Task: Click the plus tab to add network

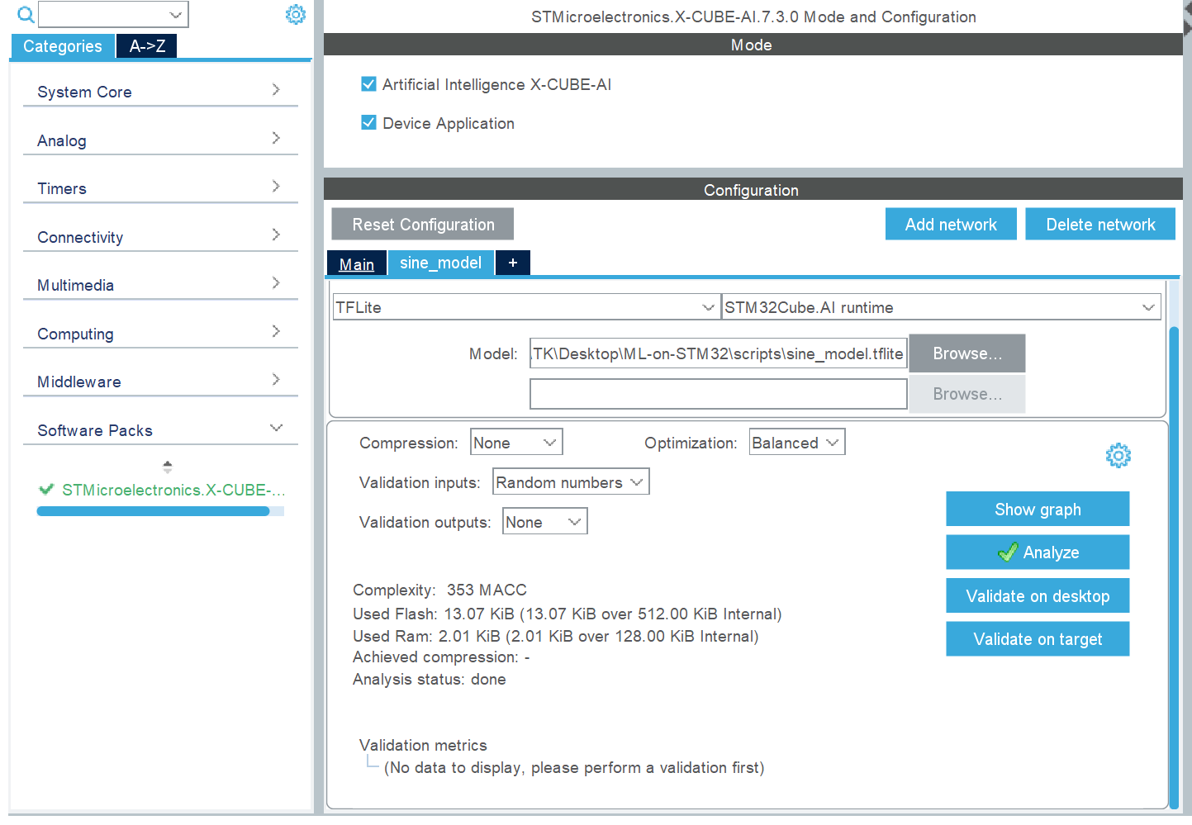Action: (512, 263)
